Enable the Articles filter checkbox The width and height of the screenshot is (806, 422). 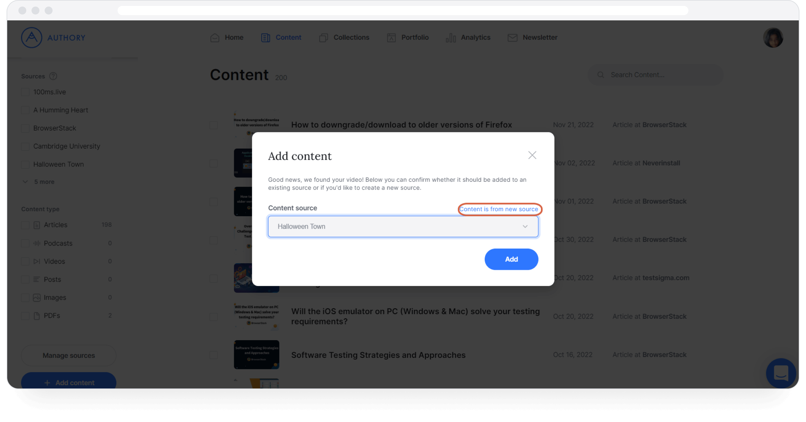[25, 225]
